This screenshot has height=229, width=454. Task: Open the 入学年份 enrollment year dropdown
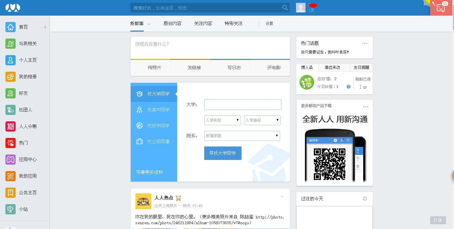point(222,120)
